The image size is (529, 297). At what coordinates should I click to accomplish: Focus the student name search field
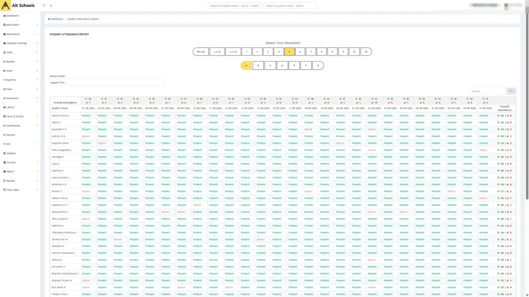235,6
